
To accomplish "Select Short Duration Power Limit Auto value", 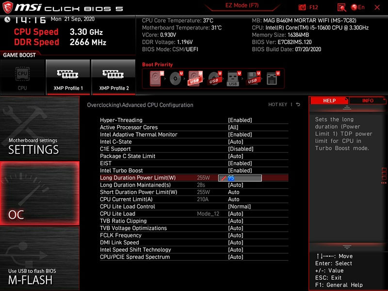I will coord(234,192).
